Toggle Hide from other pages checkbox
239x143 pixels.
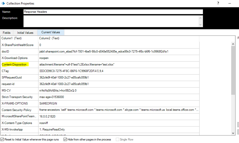[x=65, y=139]
